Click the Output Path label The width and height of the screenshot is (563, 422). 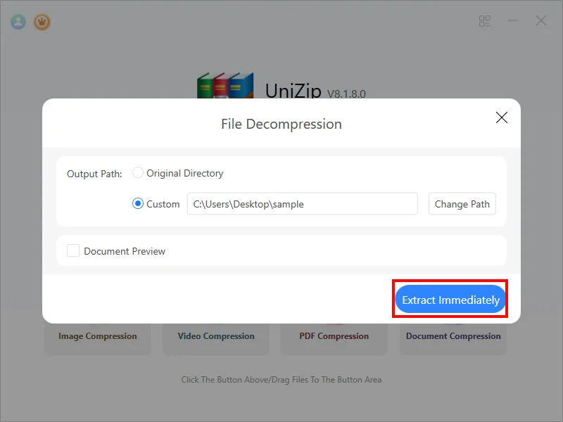[x=94, y=174]
